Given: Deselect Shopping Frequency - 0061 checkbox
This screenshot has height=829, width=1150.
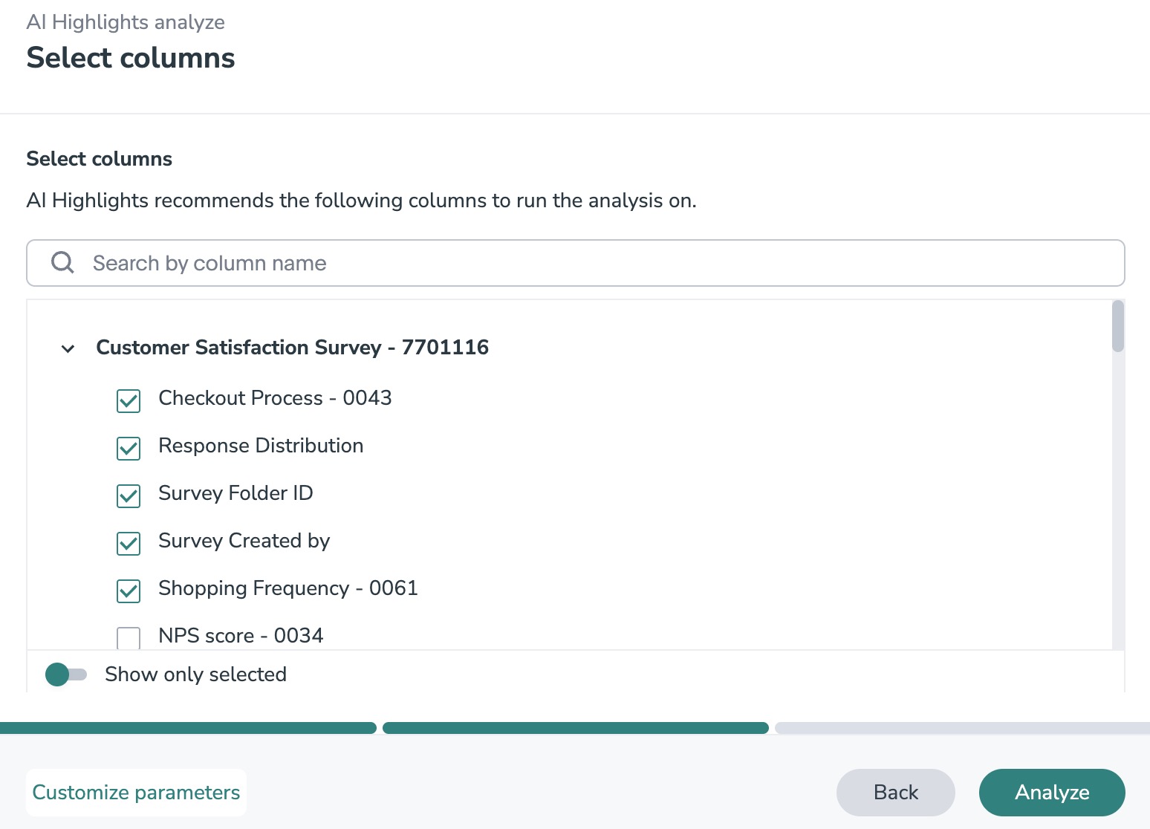Looking at the screenshot, I should click(129, 591).
